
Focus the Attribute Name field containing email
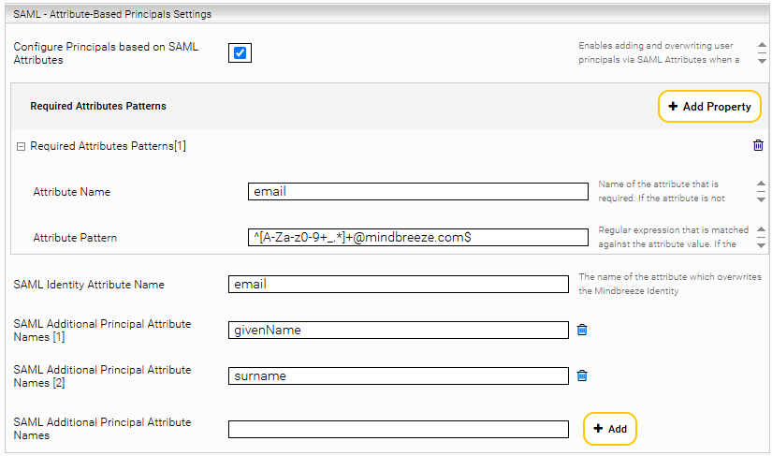418,191
